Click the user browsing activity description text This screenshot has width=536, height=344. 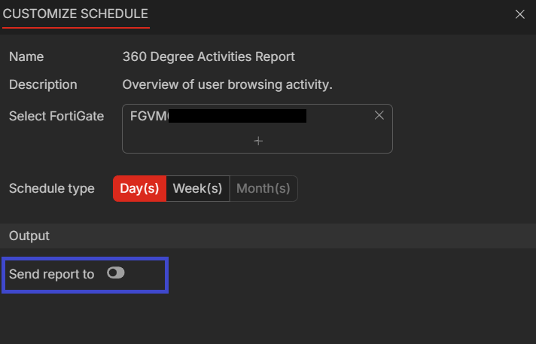tap(227, 84)
